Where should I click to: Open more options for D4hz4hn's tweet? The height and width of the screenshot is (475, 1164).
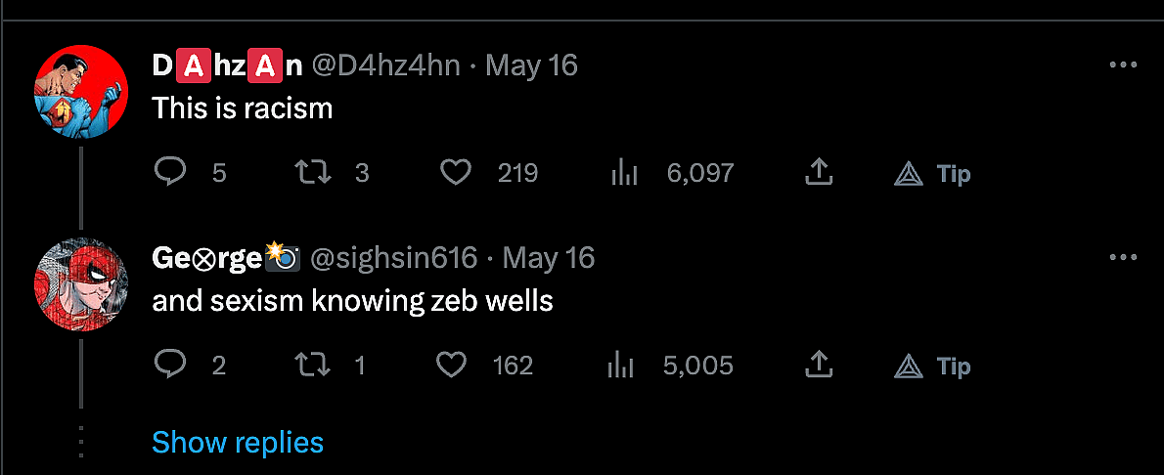[x=1123, y=65]
